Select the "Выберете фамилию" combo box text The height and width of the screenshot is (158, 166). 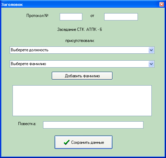click(x=28, y=64)
